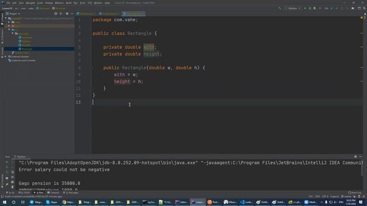Collapse the com.vahe package node
This screenshot has width=367, height=206.
tap(13, 34)
